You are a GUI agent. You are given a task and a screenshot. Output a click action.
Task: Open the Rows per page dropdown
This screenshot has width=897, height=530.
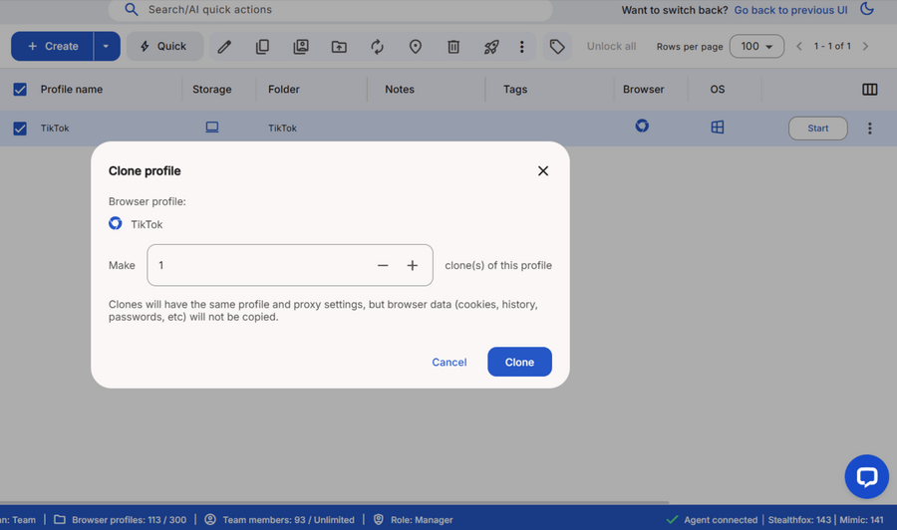tap(756, 47)
